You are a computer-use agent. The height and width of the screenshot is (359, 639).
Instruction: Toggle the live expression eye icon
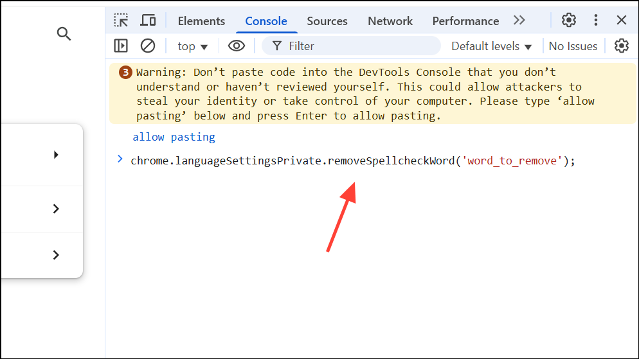click(237, 46)
